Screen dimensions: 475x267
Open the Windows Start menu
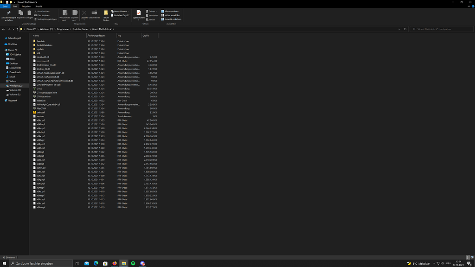point(4,263)
